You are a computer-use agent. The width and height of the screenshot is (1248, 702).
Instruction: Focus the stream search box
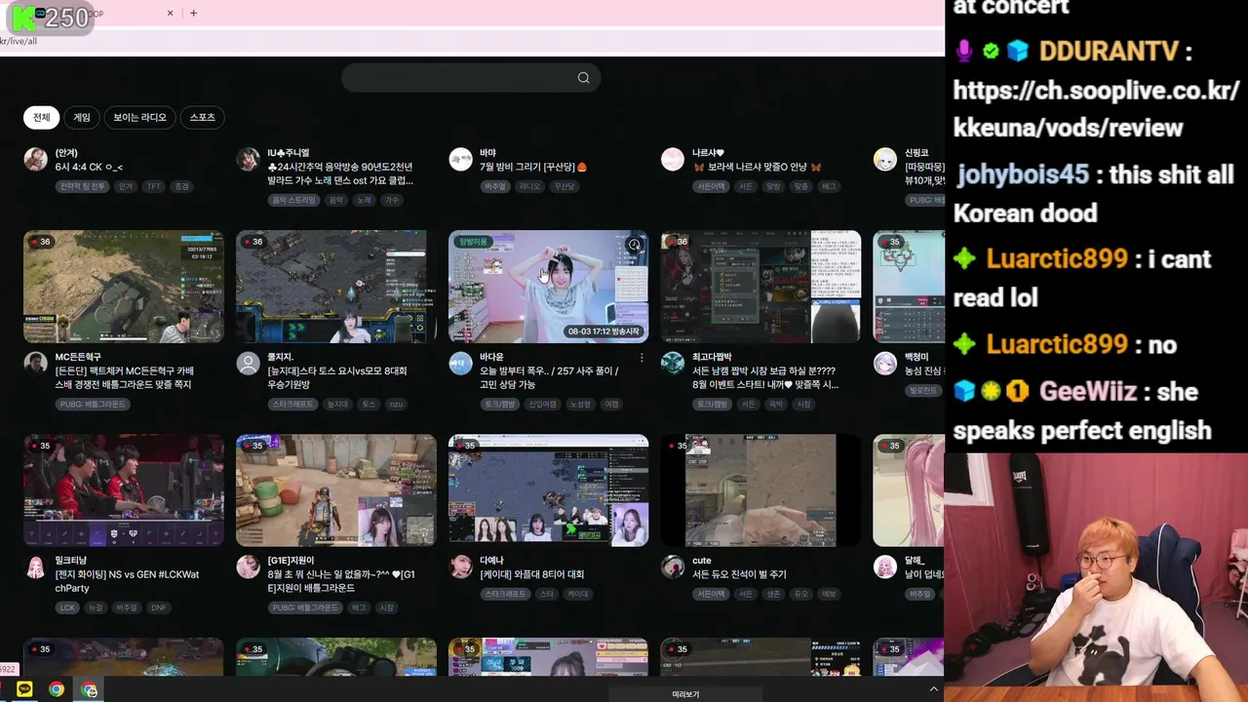[470, 78]
